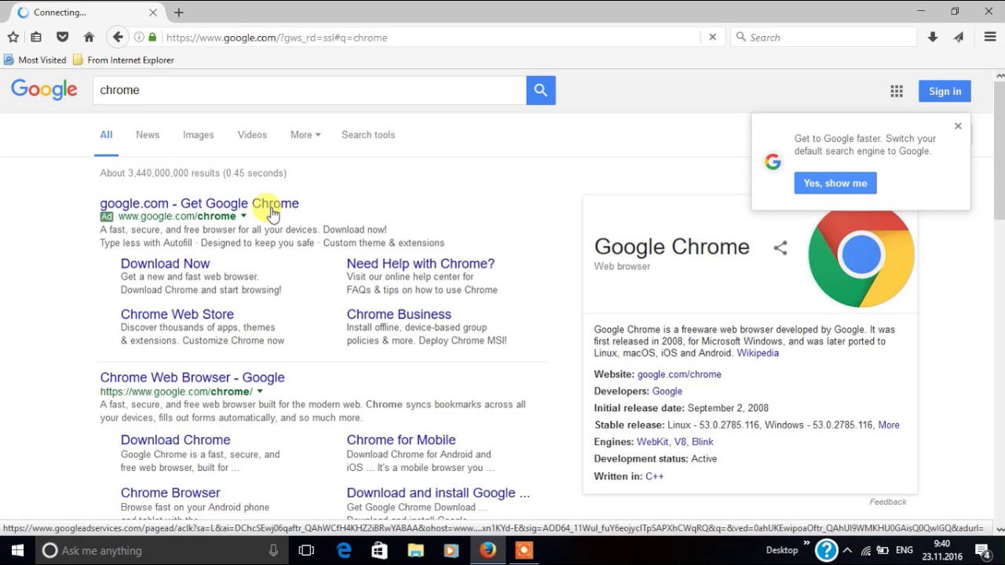This screenshot has height=565, width=1005.
Task: Open the Most Visited bookmarks folder
Action: pos(35,60)
